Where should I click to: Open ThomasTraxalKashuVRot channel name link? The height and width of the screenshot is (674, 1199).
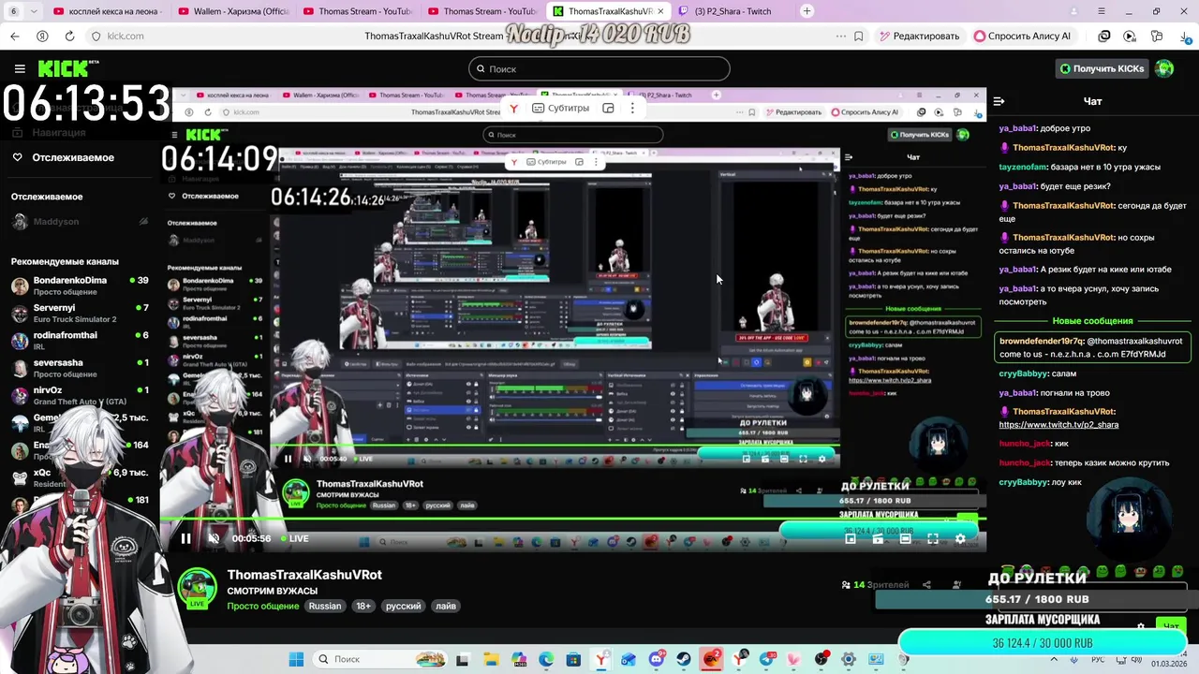coord(304,575)
